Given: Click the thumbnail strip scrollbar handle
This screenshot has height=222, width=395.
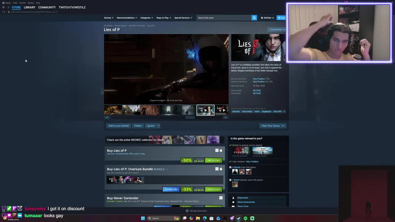Looking at the screenshot, I should click(190, 117).
